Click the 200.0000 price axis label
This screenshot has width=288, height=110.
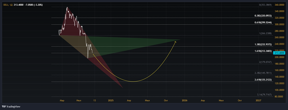279,57
